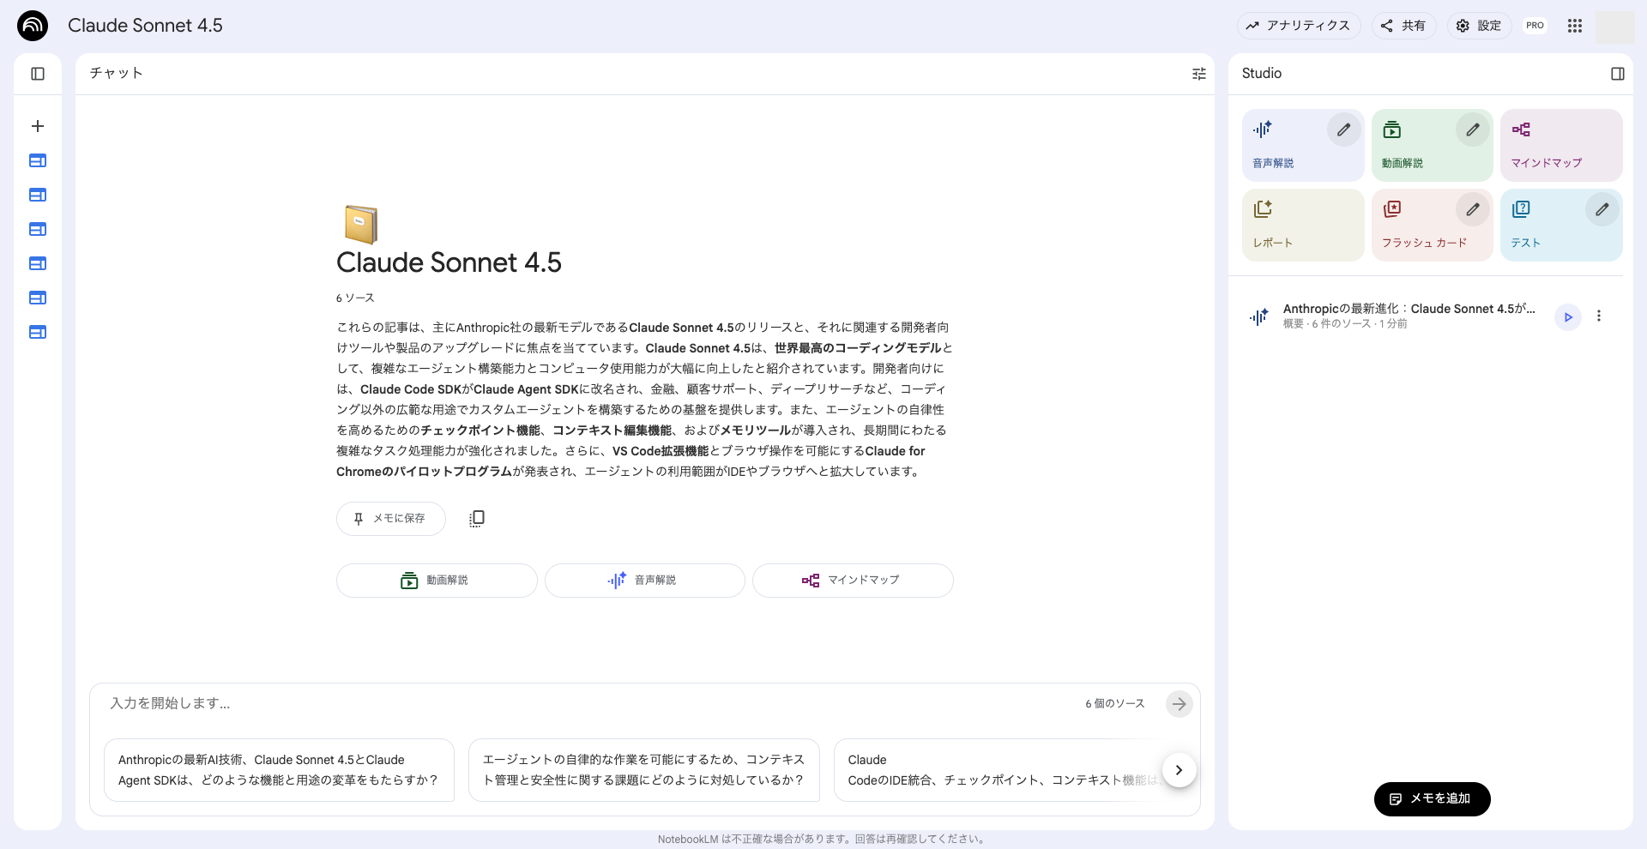Open chat settings with the sliders icon
This screenshot has width=1647, height=849.
1198,74
